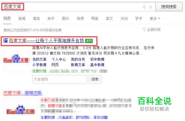Open the 全部时间 time filter
The image size is (185, 121).
154,29
